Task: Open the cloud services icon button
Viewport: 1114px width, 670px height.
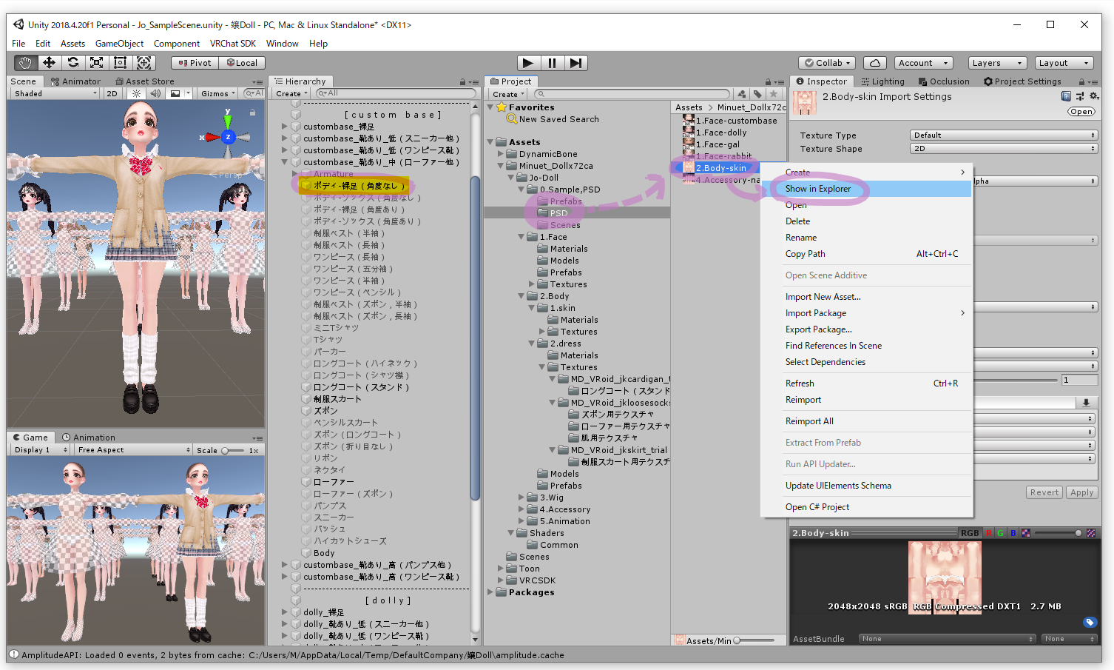Action: 874,63
